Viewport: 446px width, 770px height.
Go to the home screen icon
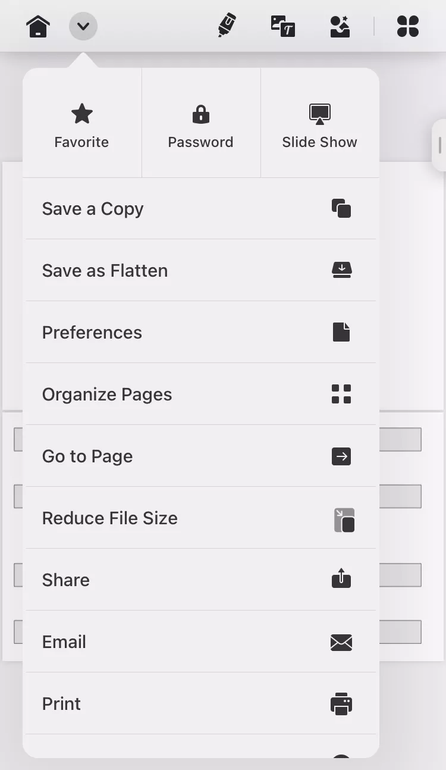pyautogui.click(x=38, y=26)
